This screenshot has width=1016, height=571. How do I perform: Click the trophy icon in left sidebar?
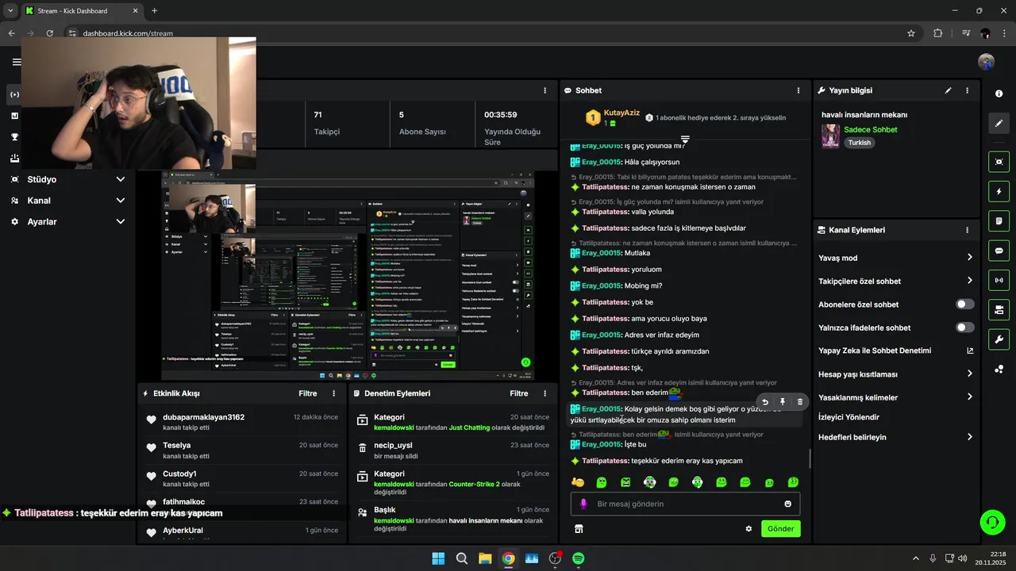click(x=14, y=136)
